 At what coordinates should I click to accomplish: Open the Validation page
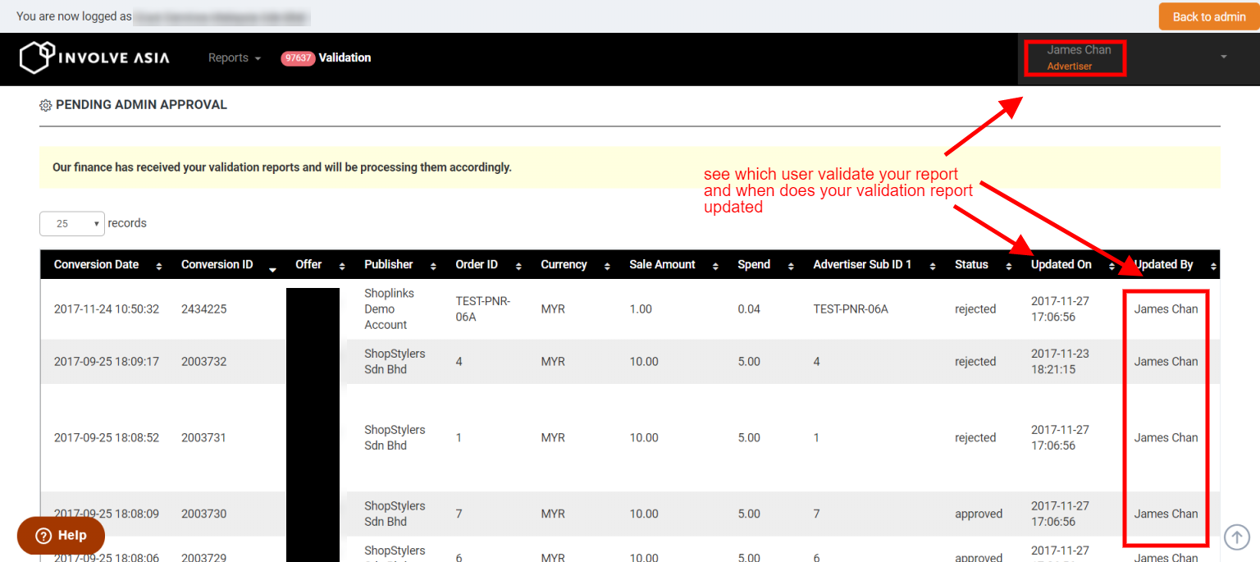(x=345, y=57)
